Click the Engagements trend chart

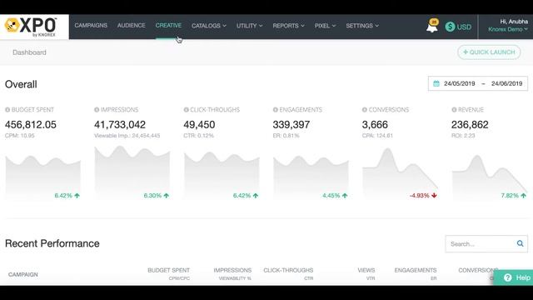point(311,177)
